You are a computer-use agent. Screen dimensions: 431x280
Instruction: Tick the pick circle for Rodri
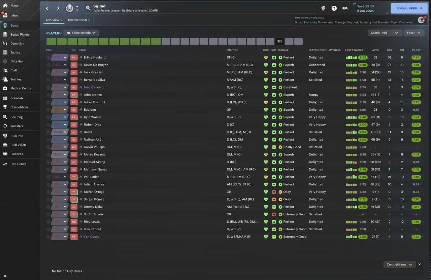coord(48,132)
